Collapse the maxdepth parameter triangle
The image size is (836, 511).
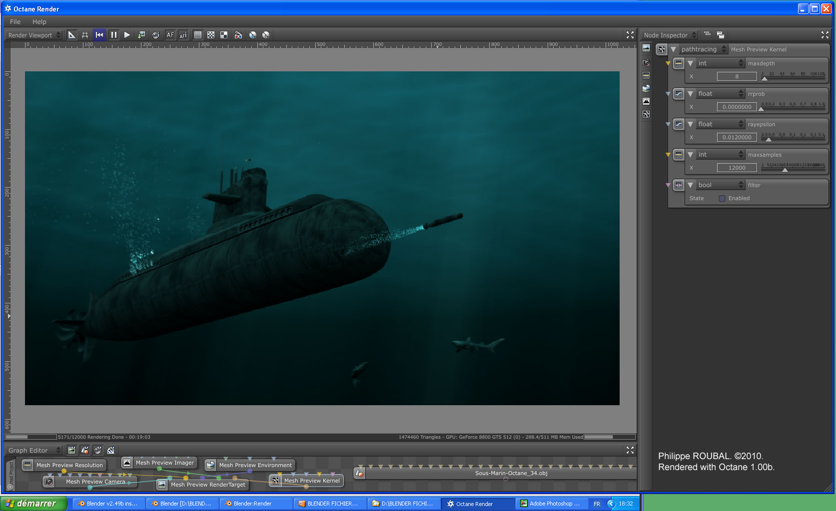[x=690, y=63]
